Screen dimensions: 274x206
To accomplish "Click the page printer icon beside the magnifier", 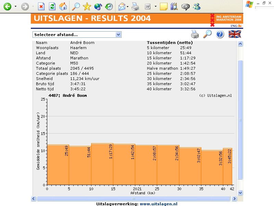I will click(x=195, y=34).
